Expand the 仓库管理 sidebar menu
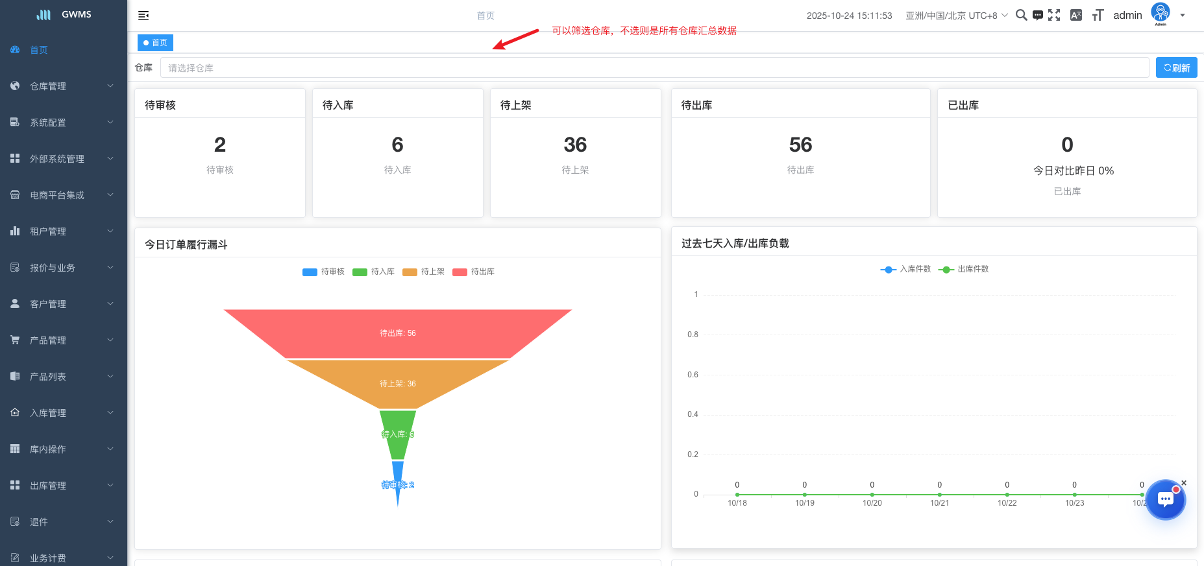Image resolution: width=1204 pixels, height=566 pixels. click(63, 86)
